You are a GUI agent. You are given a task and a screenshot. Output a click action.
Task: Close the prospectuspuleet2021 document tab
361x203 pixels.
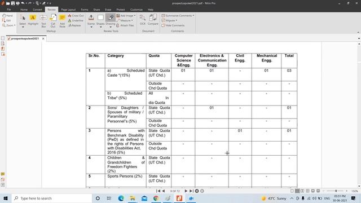click(x=43, y=39)
